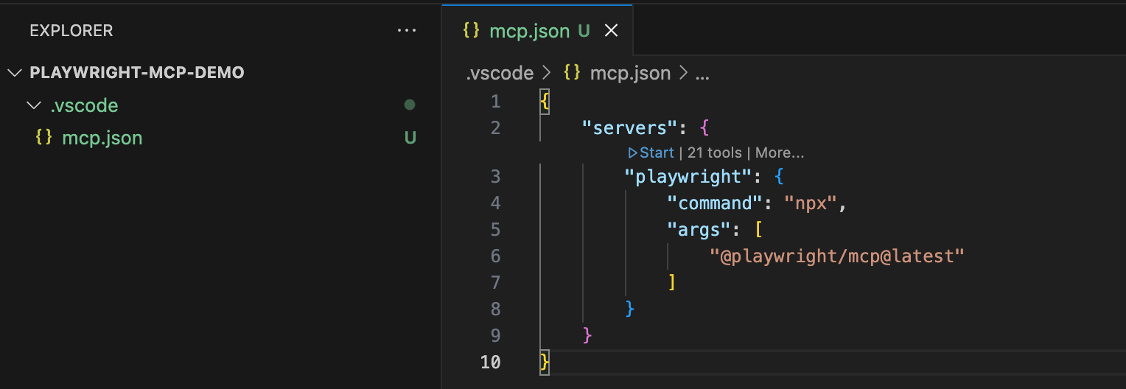The image size is (1126, 389).
Task: Click the 21 tools code lens
Action: click(x=715, y=153)
